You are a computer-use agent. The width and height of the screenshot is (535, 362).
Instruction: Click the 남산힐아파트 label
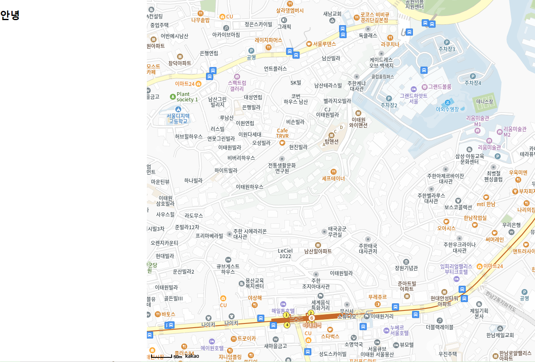click(318, 251)
